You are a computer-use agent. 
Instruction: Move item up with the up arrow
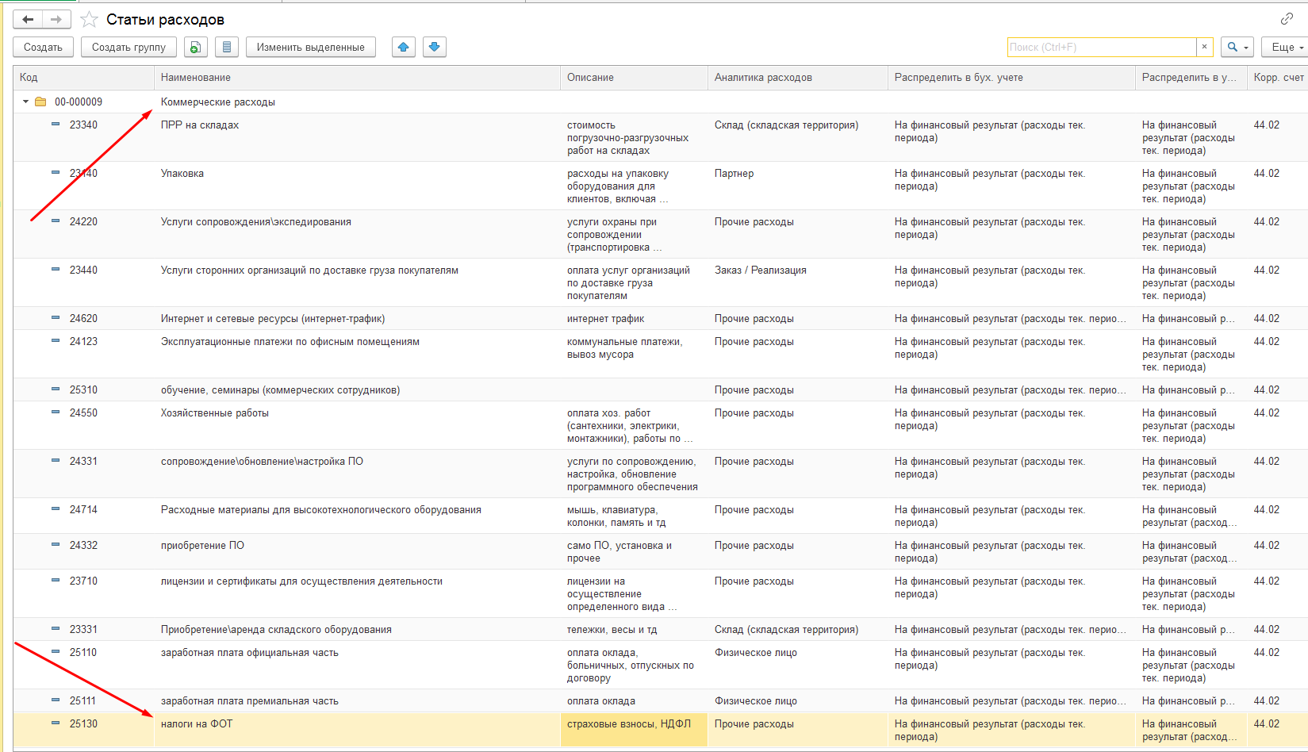click(x=404, y=48)
